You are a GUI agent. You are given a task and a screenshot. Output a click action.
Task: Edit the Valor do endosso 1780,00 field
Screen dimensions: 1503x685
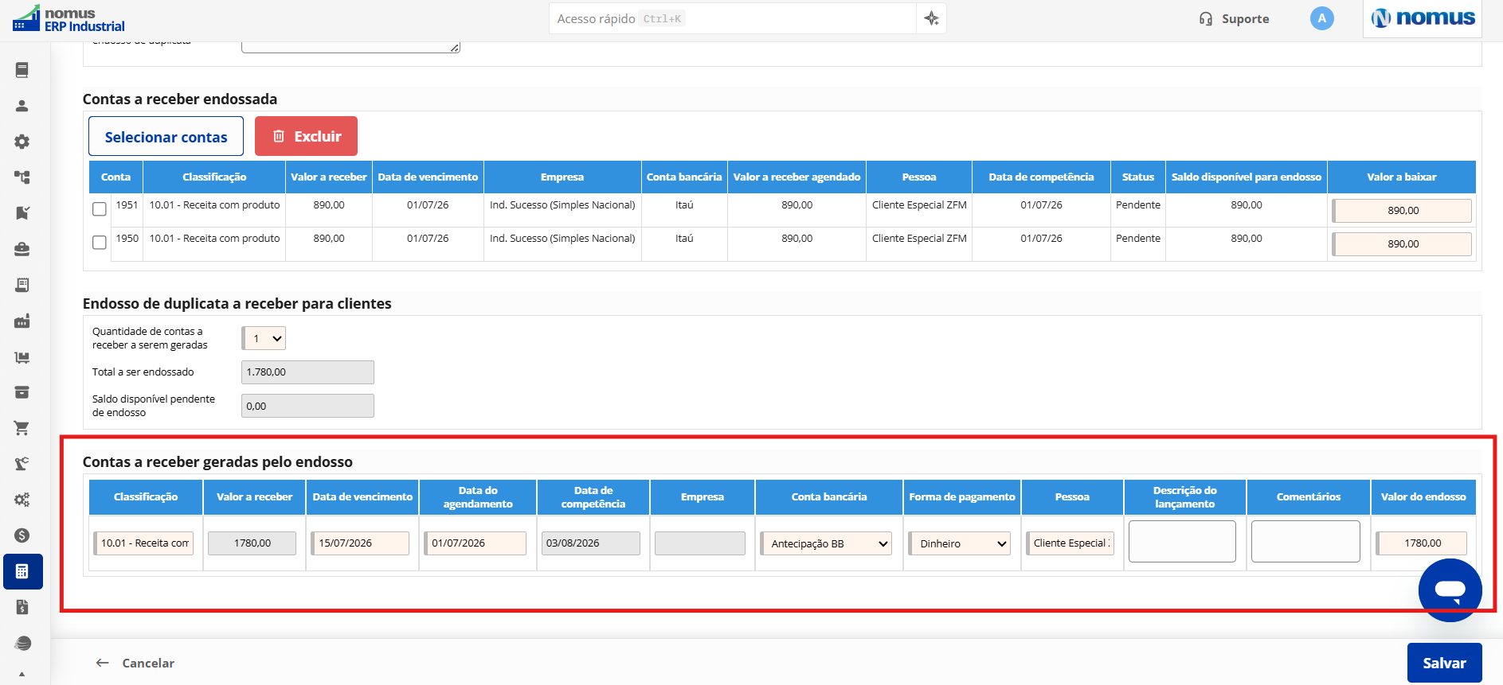click(1421, 543)
